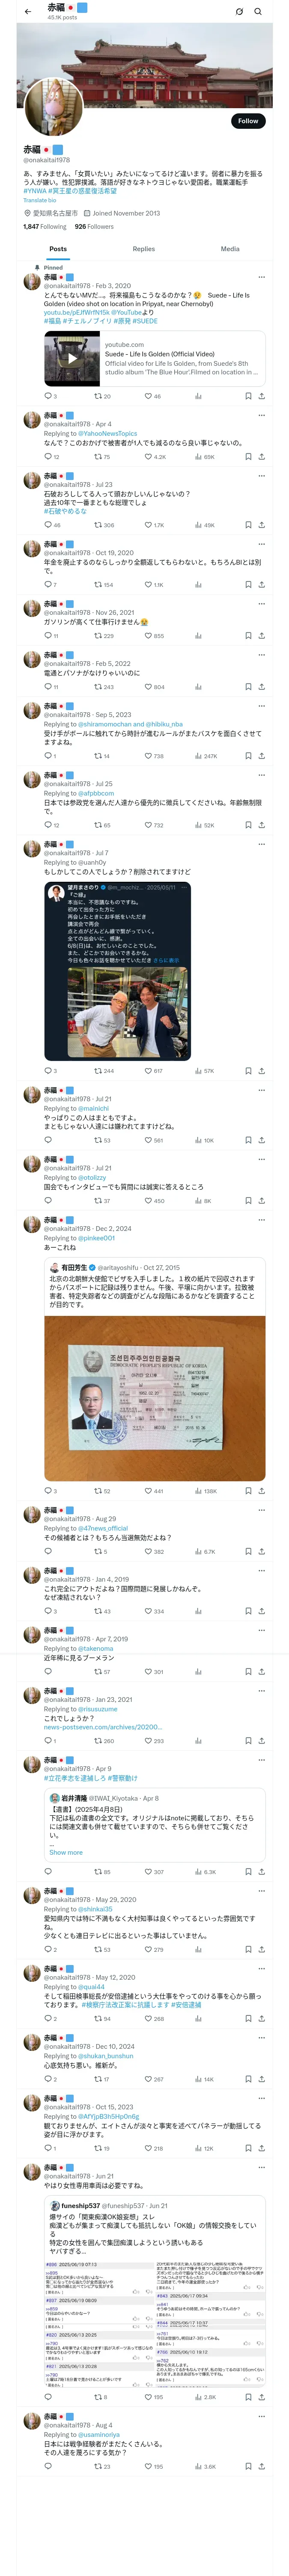
Task: Click the Translate bio link
Action: (40, 200)
